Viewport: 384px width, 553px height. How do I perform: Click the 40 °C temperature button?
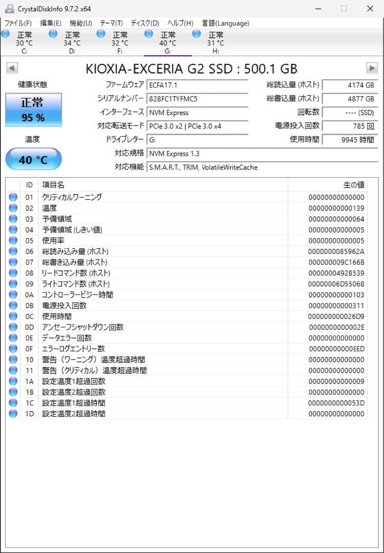click(x=33, y=159)
